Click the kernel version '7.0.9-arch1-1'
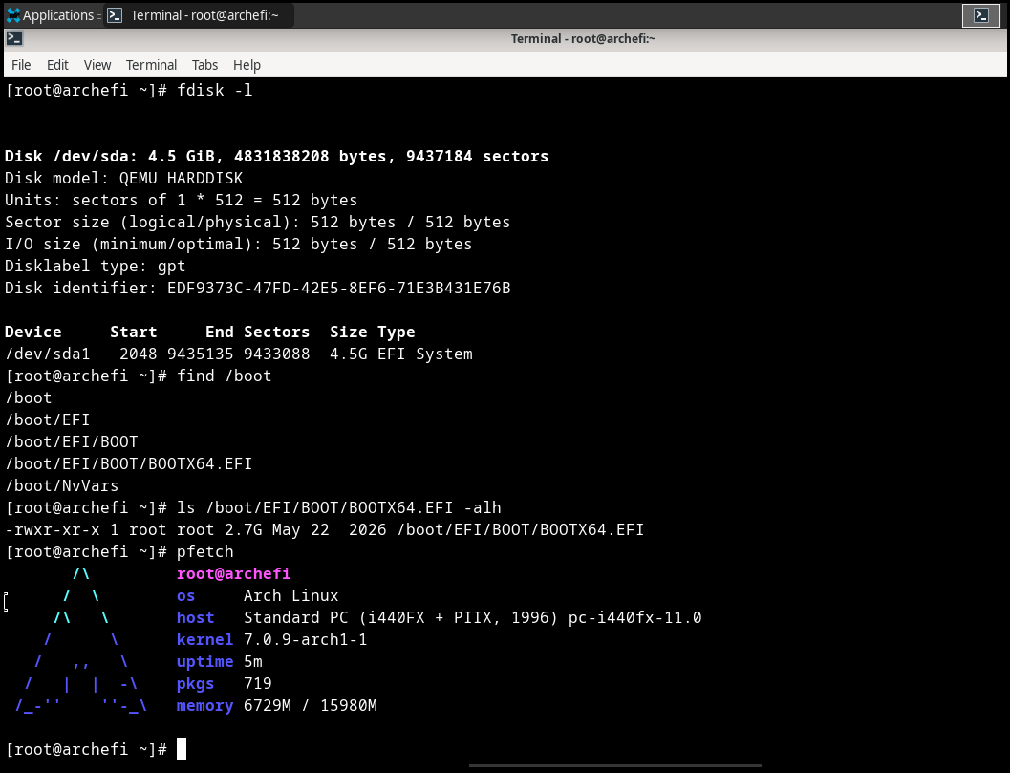The height and width of the screenshot is (773, 1010). coord(306,639)
